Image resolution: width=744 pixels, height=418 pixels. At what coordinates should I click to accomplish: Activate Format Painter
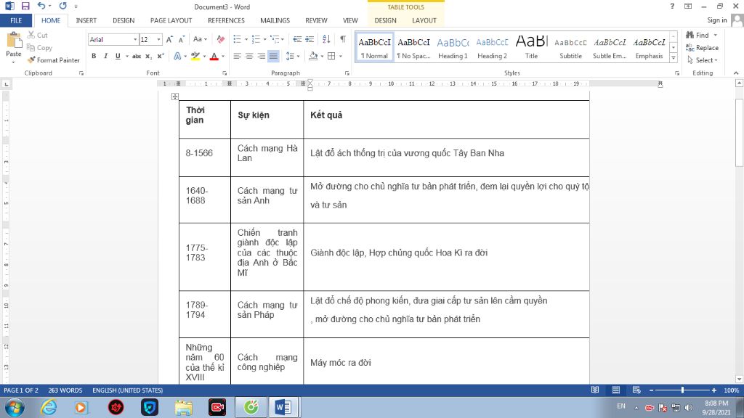click(x=53, y=60)
